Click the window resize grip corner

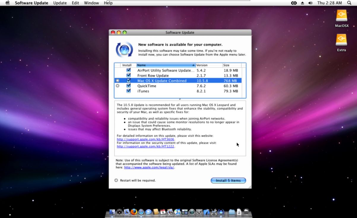(x=249, y=187)
